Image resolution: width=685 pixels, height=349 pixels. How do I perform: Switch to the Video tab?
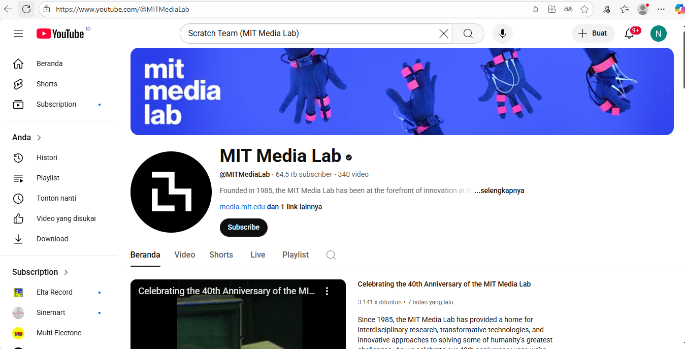[184, 255]
